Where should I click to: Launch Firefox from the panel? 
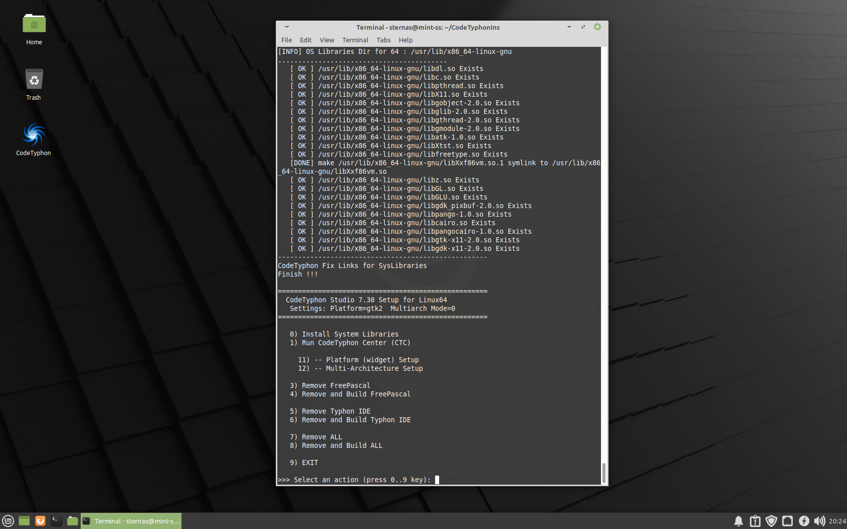click(x=40, y=521)
